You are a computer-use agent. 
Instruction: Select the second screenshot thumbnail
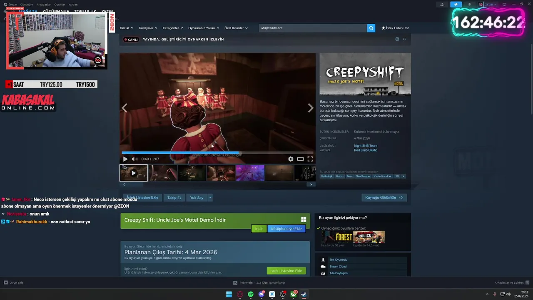tap(192, 173)
